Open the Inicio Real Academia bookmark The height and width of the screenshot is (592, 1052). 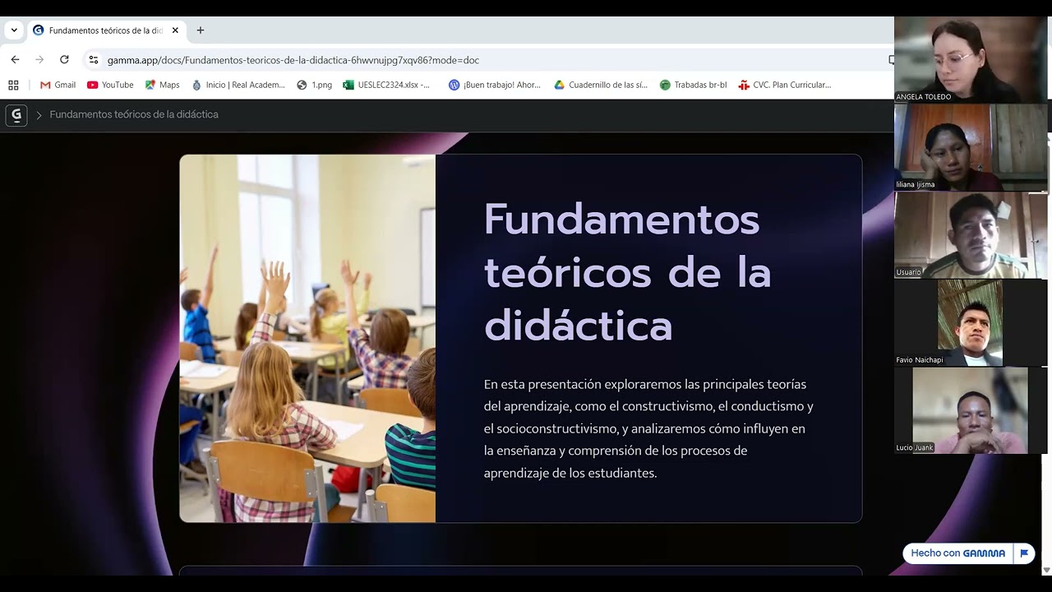click(238, 85)
